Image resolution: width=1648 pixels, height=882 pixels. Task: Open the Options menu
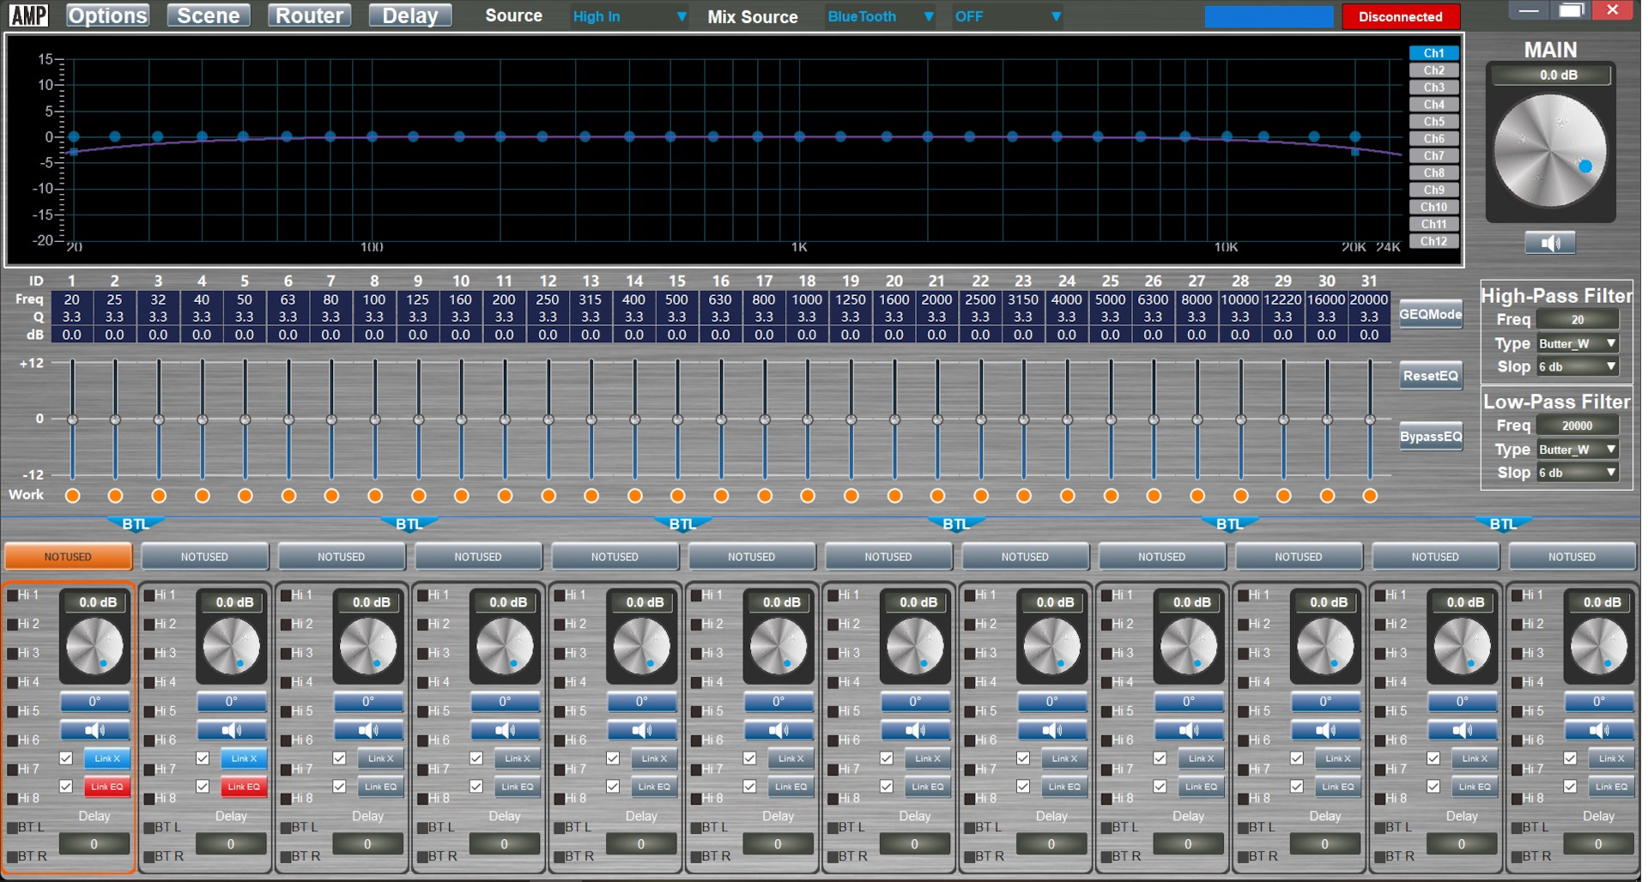click(x=107, y=15)
